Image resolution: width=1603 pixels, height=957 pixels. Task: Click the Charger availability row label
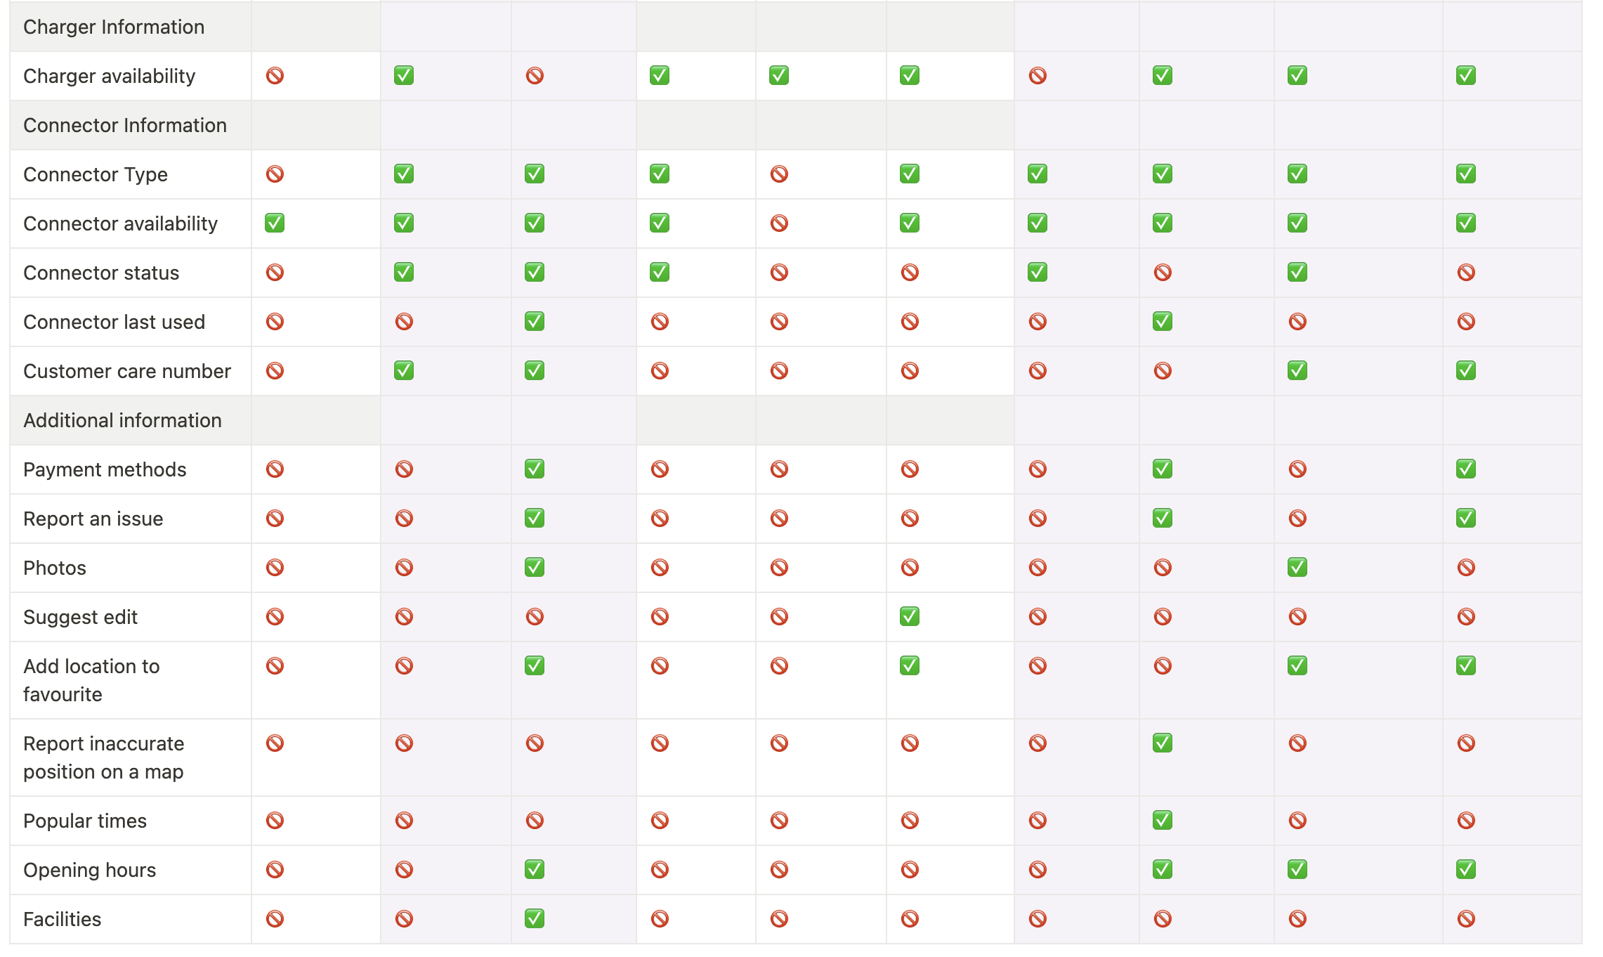click(x=109, y=76)
